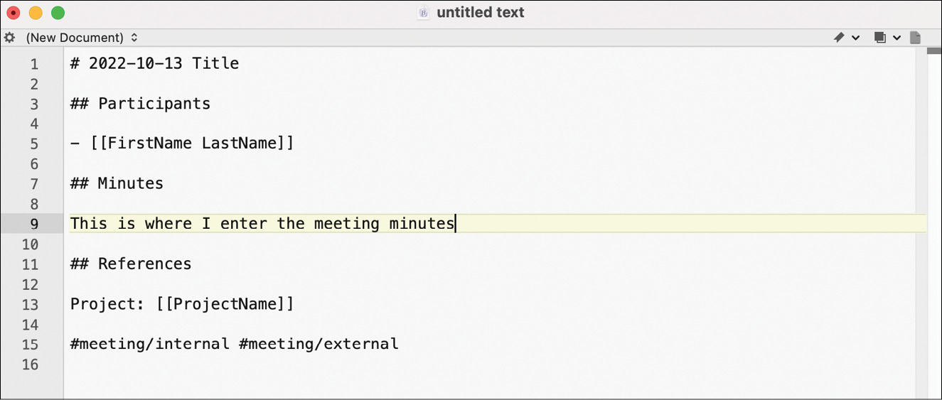Select line number 1 in the gutter
942x400 pixels.
33,64
